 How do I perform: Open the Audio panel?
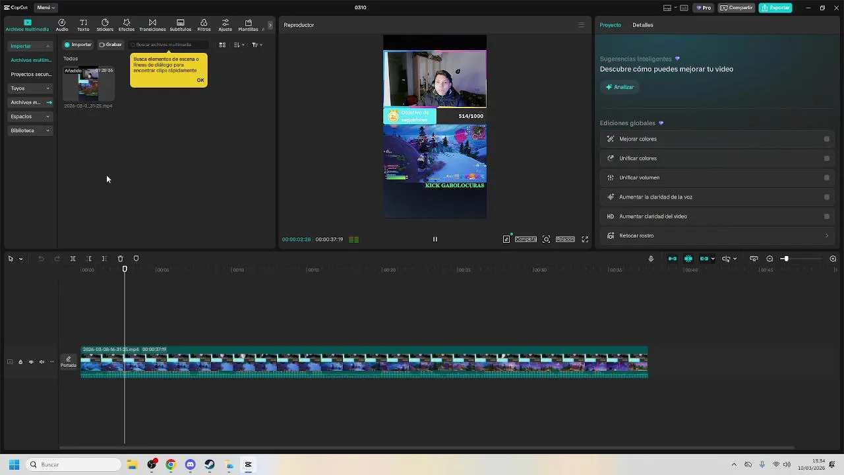pyautogui.click(x=62, y=25)
